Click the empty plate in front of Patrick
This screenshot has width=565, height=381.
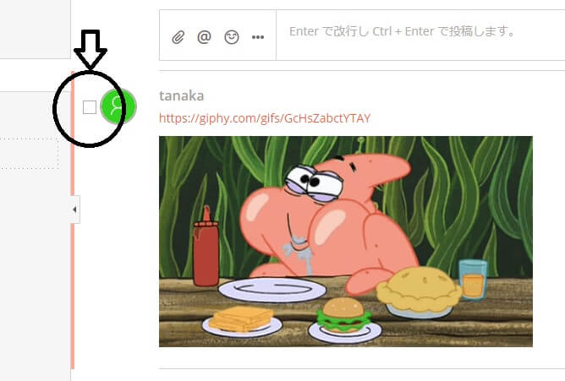272,290
